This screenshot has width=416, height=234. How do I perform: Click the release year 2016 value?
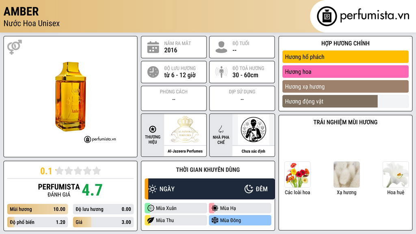point(171,50)
